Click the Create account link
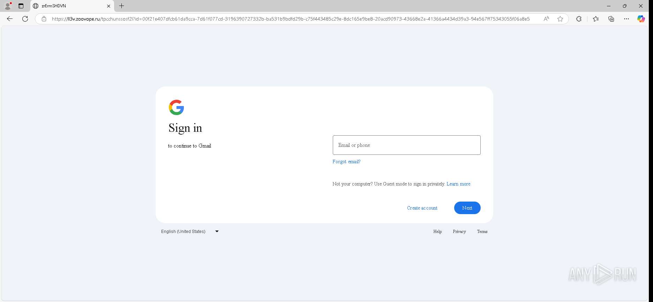 coord(422,208)
